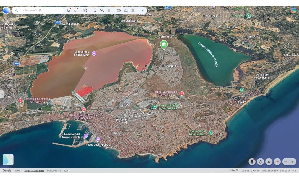
Task: Click the search magnifier icon
Action: click(x=17, y=11)
